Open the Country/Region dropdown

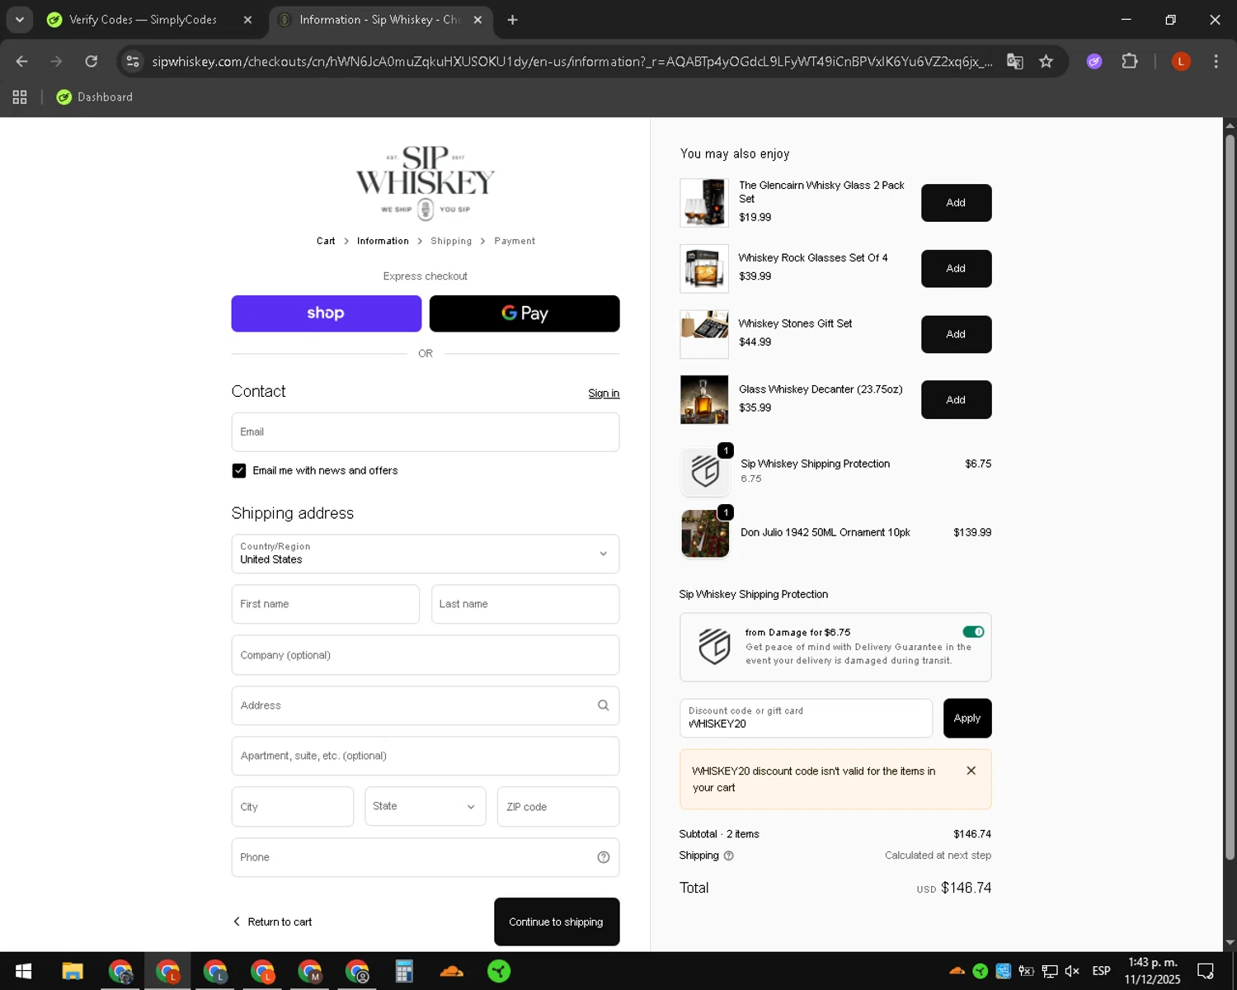point(426,554)
